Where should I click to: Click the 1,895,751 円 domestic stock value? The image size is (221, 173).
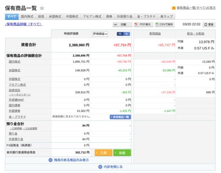click(x=81, y=62)
